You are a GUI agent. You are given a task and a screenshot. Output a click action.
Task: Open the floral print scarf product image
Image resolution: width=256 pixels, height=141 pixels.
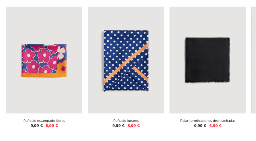[x=44, y=60]
